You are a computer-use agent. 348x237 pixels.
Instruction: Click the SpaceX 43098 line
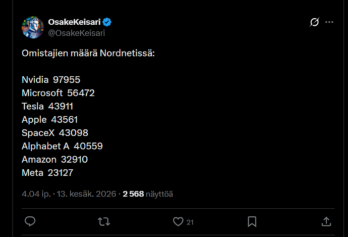point(55,133)
